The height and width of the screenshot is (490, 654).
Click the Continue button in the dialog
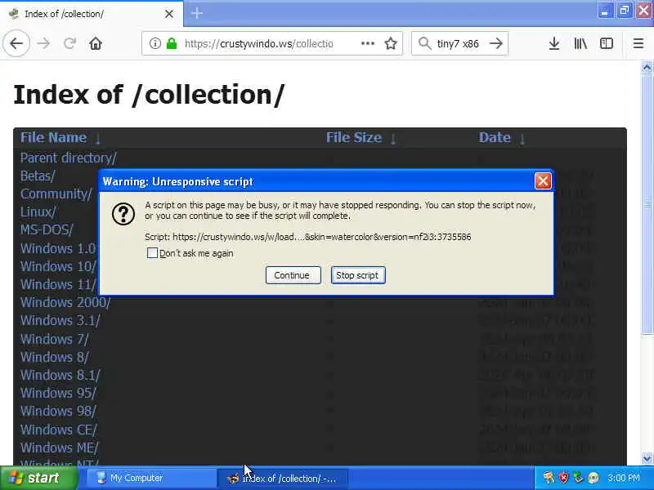click(x=293, y=275)
